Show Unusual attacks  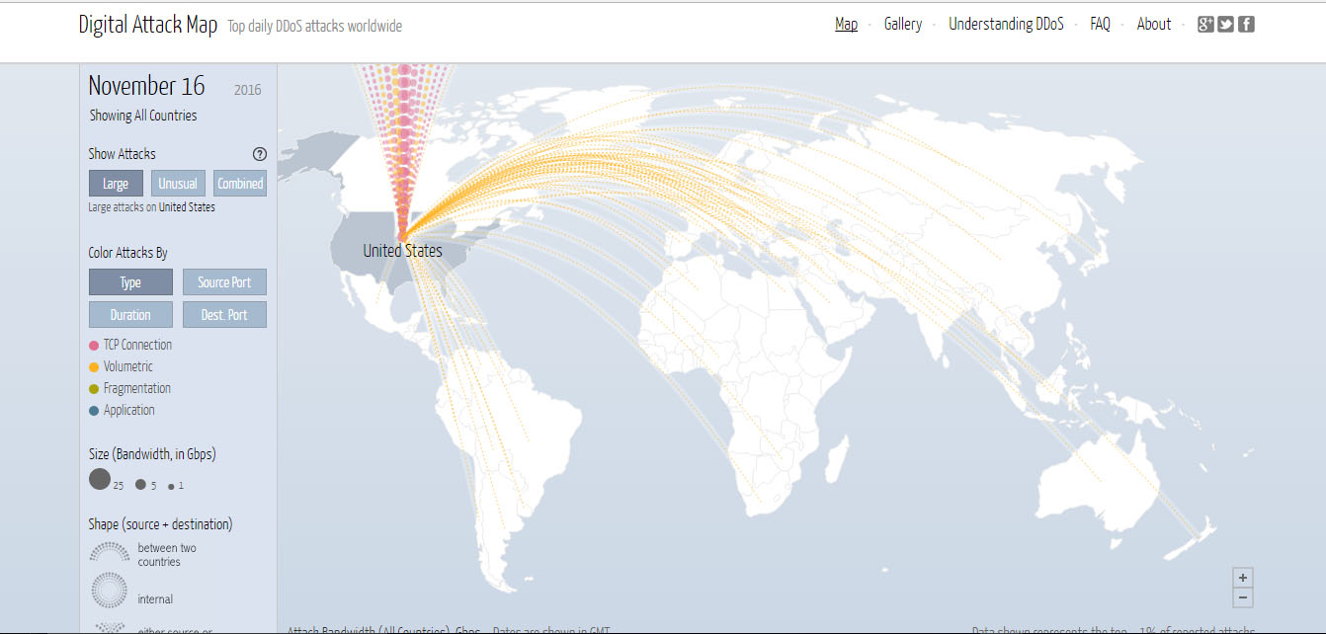point(178,184)
